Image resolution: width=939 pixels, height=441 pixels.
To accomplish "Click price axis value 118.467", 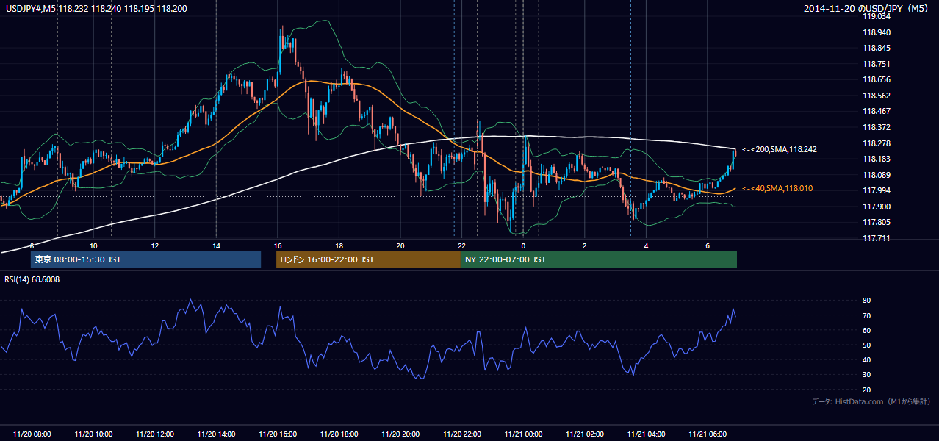I will point(876,111).
